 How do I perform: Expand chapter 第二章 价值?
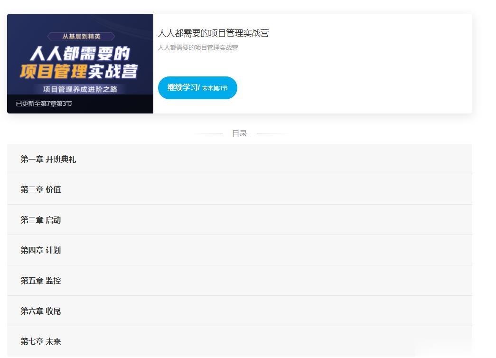[240, 189]
